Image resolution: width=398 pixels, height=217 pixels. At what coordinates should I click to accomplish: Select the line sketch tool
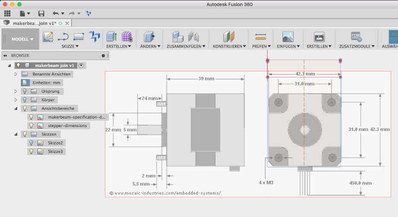63,36
